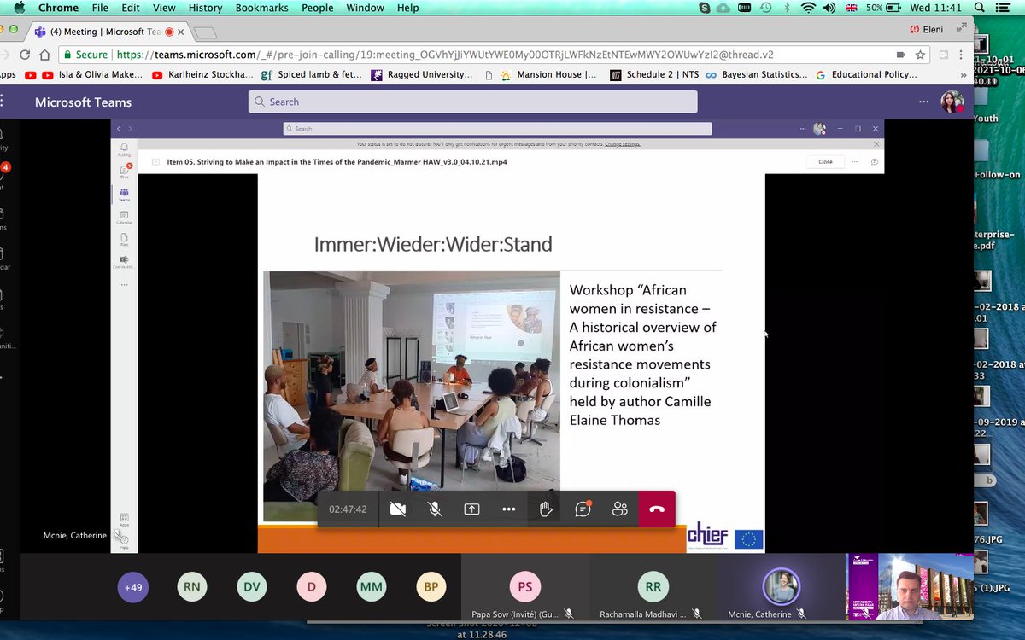This screenshot has height=640, width=1025.
Task: Click the Microsoft Teams search box
Action: tap(472, 102)
